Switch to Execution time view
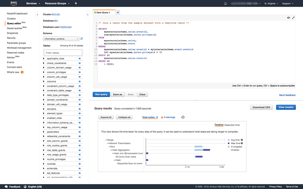 point(232,125)
